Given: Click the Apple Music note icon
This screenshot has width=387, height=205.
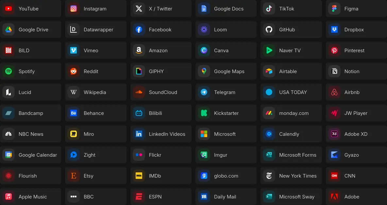Looking at the screenshot, I should [x=8, y=197].
